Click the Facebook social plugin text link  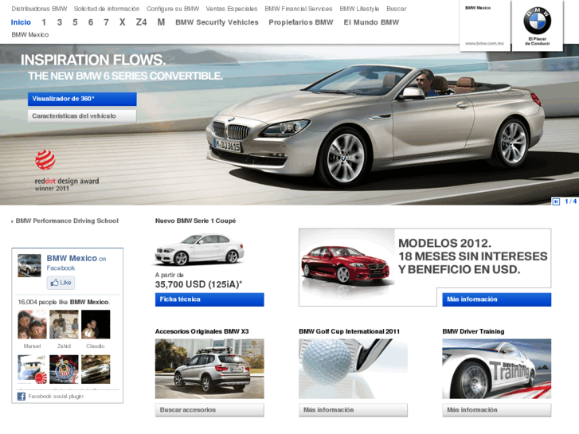[x=56, y=397]
